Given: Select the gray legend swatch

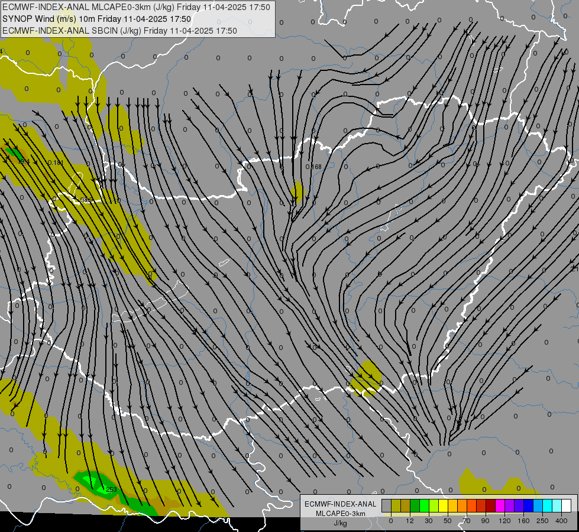Looking at the screenshot, I should (x=387, y=506).
